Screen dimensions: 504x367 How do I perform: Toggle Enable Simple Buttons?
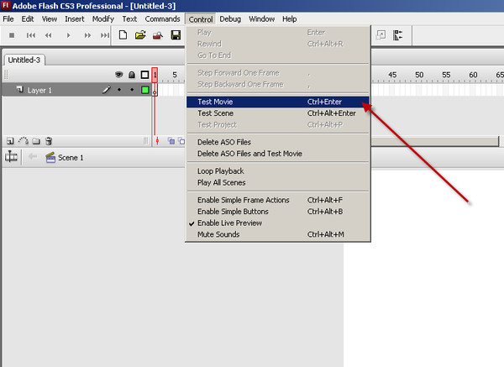278,212
